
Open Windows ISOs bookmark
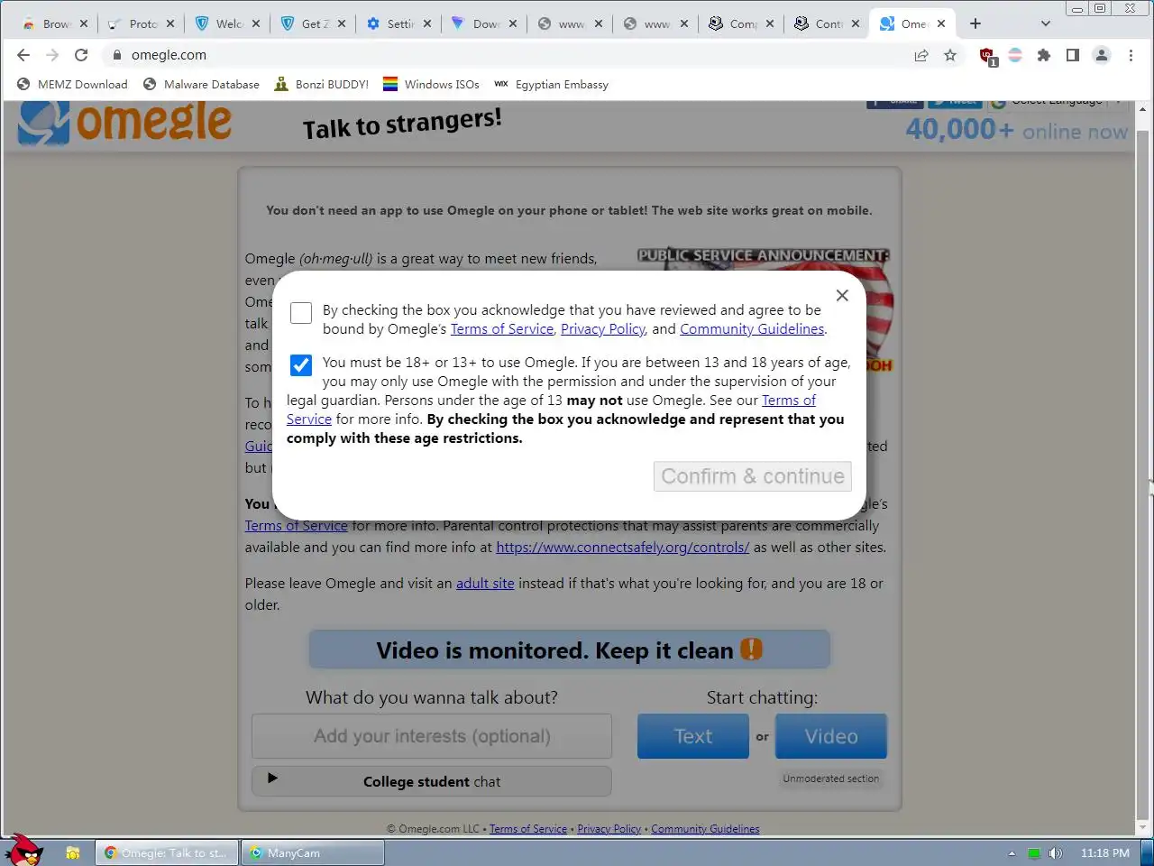(431, 84)
